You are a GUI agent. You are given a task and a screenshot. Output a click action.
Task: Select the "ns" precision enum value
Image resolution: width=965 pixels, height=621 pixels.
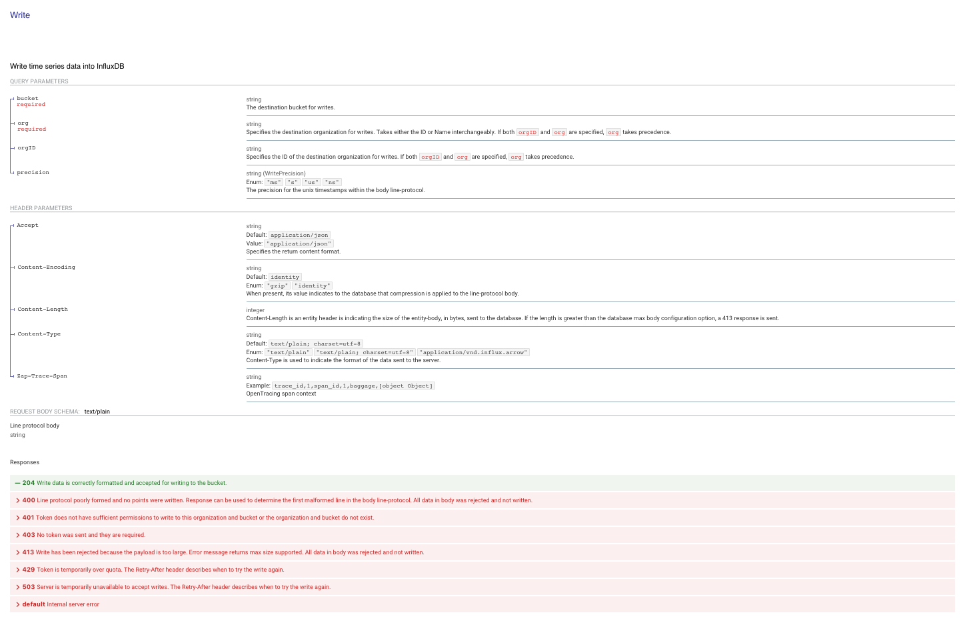tap(332, 181)
